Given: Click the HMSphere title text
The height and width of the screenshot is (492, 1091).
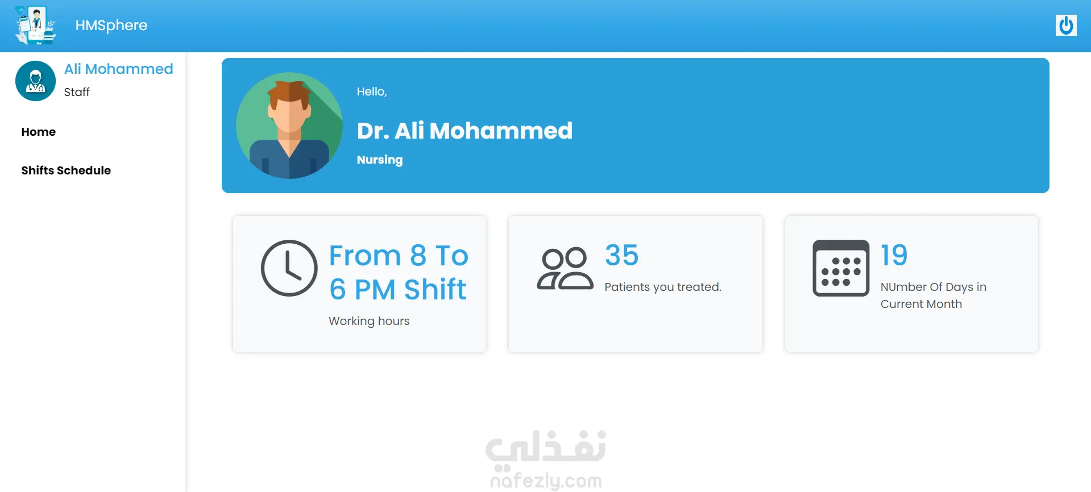Looking at the screenshot, I should [111, 26].
